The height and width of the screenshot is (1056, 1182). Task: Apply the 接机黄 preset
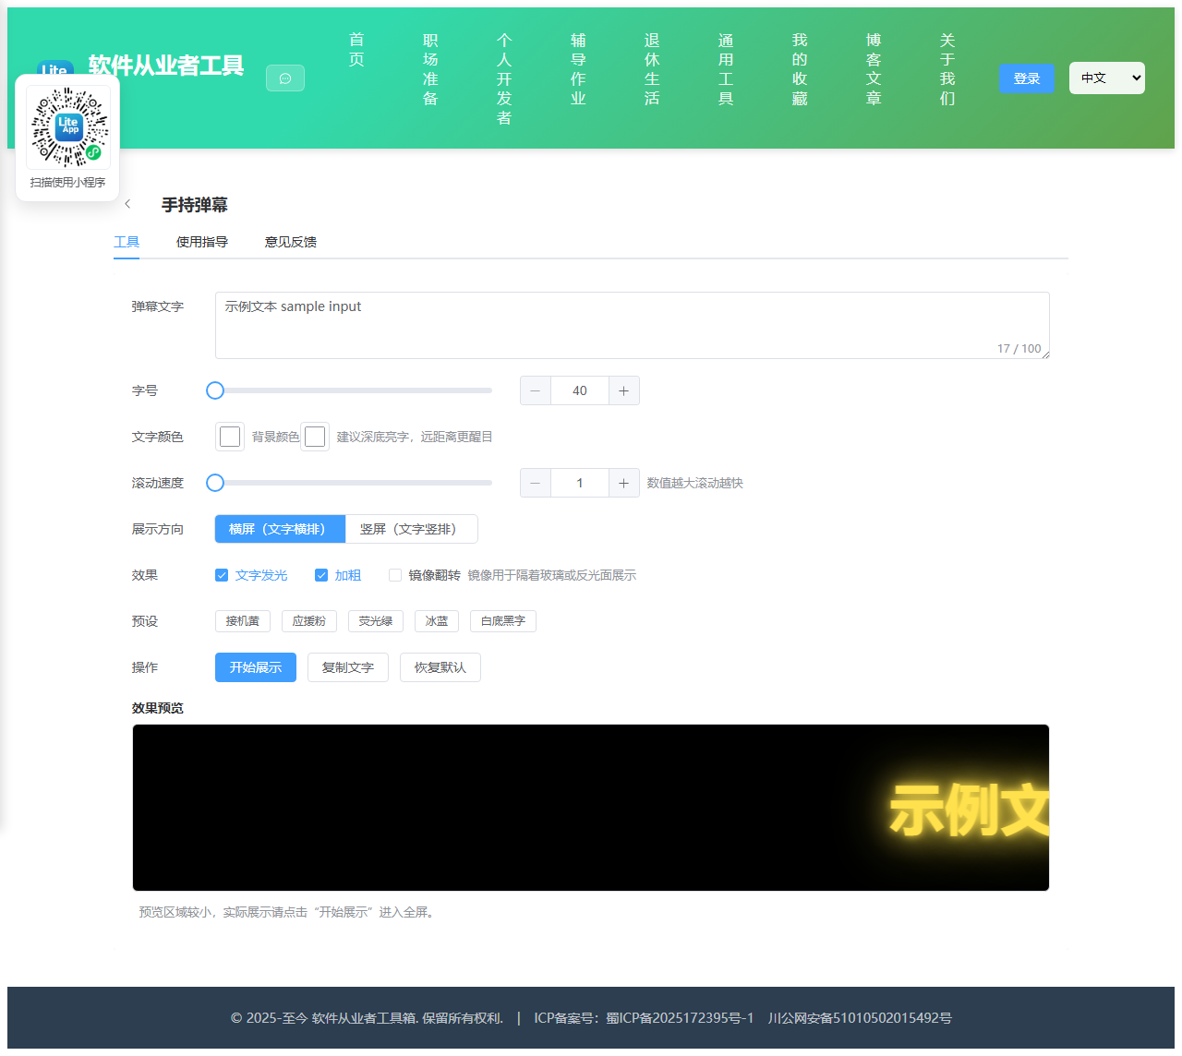tap(243, 621)
